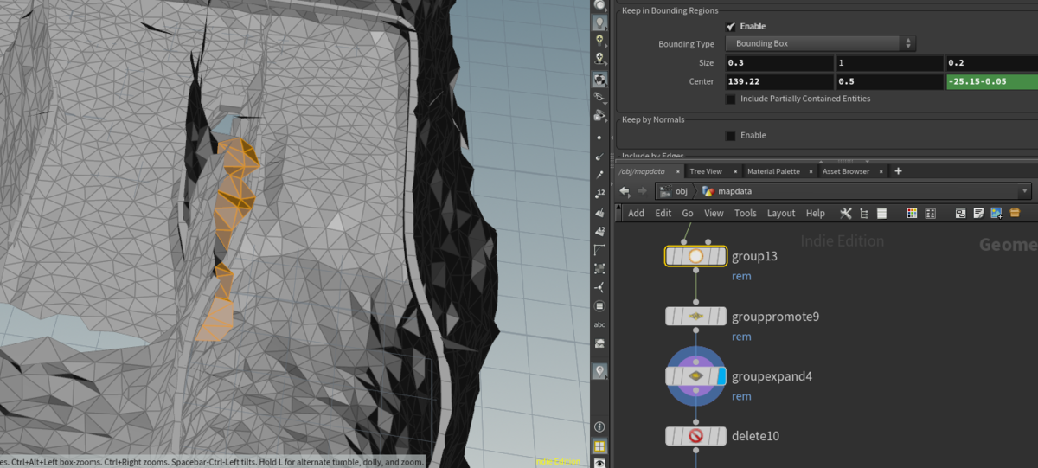
Task: Uncheck Enable under Keep in Bounding Regions
Action: (731, 27)
